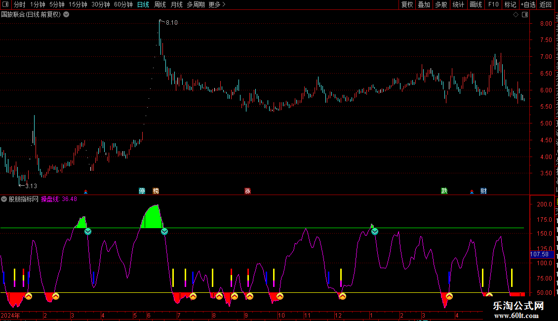Open F10 company info
Screen dimensions: 558x321
pos(493,4)
